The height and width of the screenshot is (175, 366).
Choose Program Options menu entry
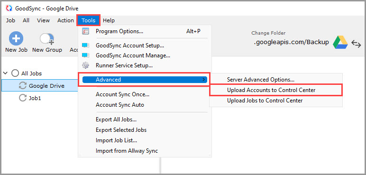(145, 31)
